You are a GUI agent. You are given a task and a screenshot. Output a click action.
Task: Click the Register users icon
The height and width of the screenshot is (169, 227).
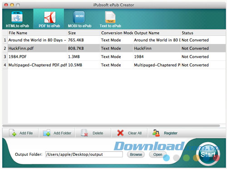click(156, 133)
